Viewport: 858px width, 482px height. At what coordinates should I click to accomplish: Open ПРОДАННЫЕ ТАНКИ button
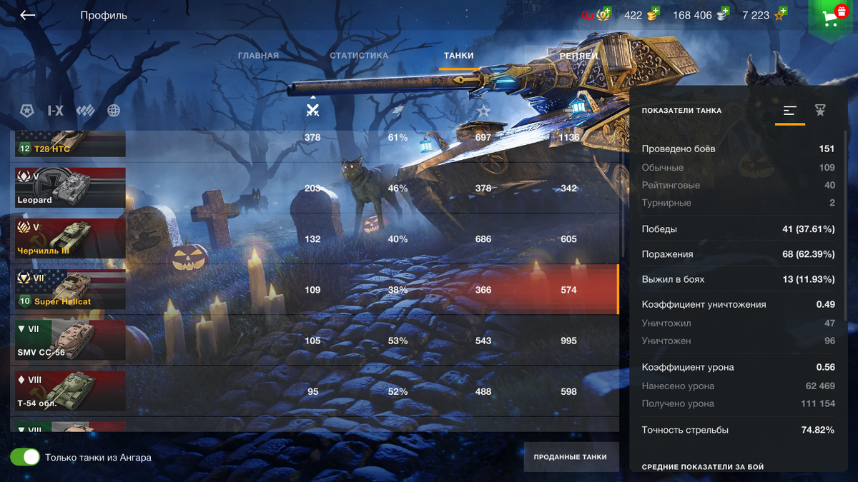point(571,457)
